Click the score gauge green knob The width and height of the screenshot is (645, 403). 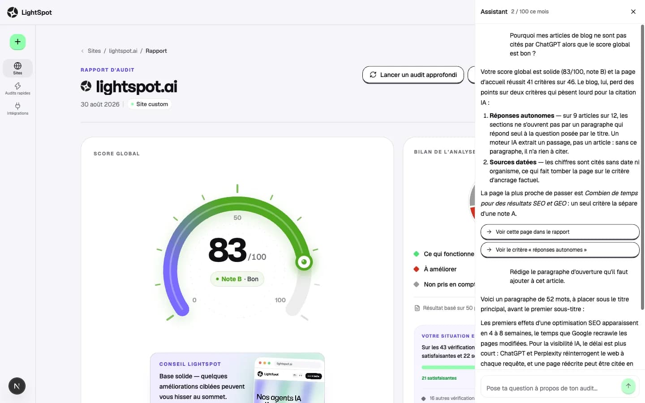click(x=304, y=262)
